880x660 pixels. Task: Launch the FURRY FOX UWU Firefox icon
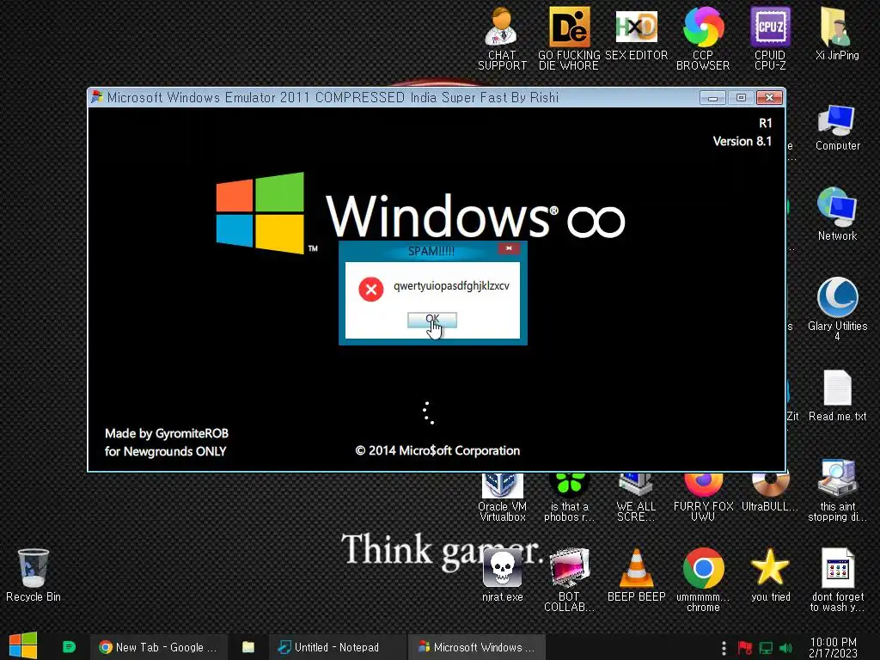(703, 498)
